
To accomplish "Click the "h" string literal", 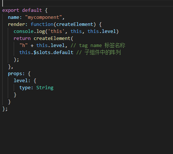I will click(x=24, y=45).
